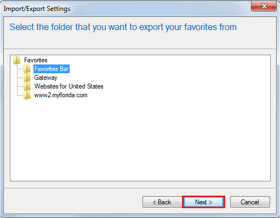Click the root Favorites folder icon
The image size is (280, 218).
(17, 60)
